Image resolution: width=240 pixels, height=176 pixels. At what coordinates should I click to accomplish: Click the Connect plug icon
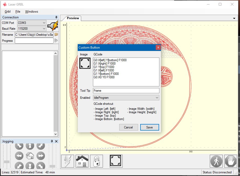tap(53, 25)
